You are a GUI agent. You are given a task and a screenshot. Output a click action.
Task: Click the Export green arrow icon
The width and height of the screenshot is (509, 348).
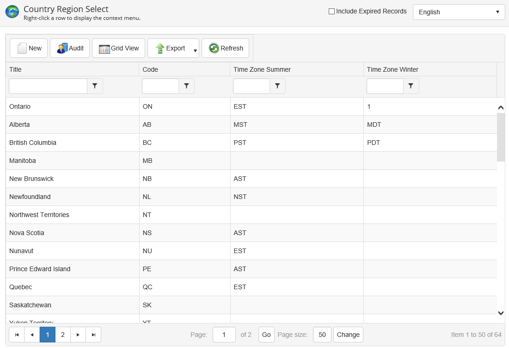click(x=160, y=48)
